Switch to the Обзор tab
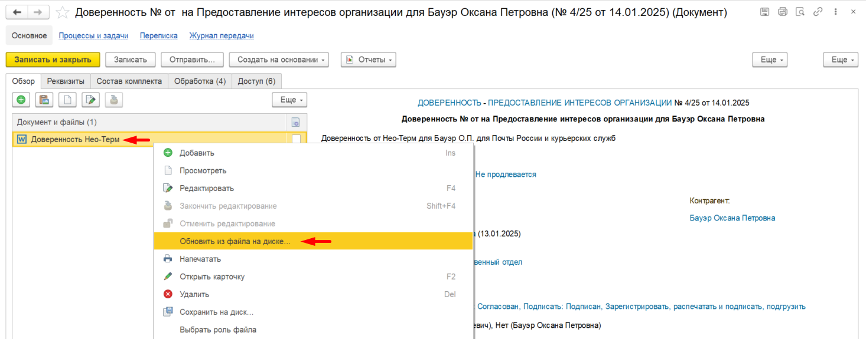Image resolution: width=866 pixels, height=339 pixels. (24, 81)
